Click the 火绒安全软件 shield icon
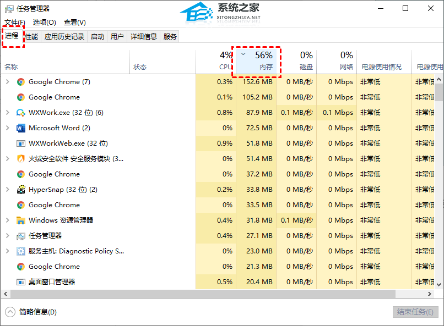 point(21,159)
